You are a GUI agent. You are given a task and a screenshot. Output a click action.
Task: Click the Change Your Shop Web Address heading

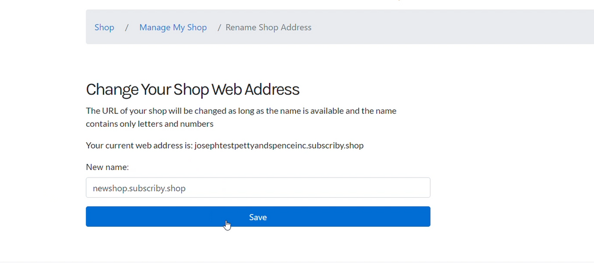(192, 89)
